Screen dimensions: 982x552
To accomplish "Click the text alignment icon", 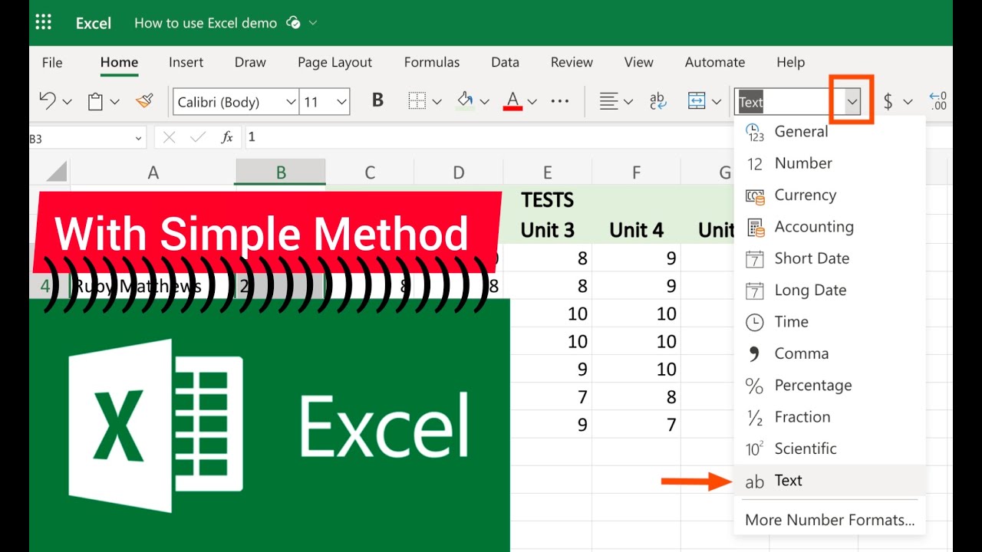I will pyautogui.click(x=608, y=101).
